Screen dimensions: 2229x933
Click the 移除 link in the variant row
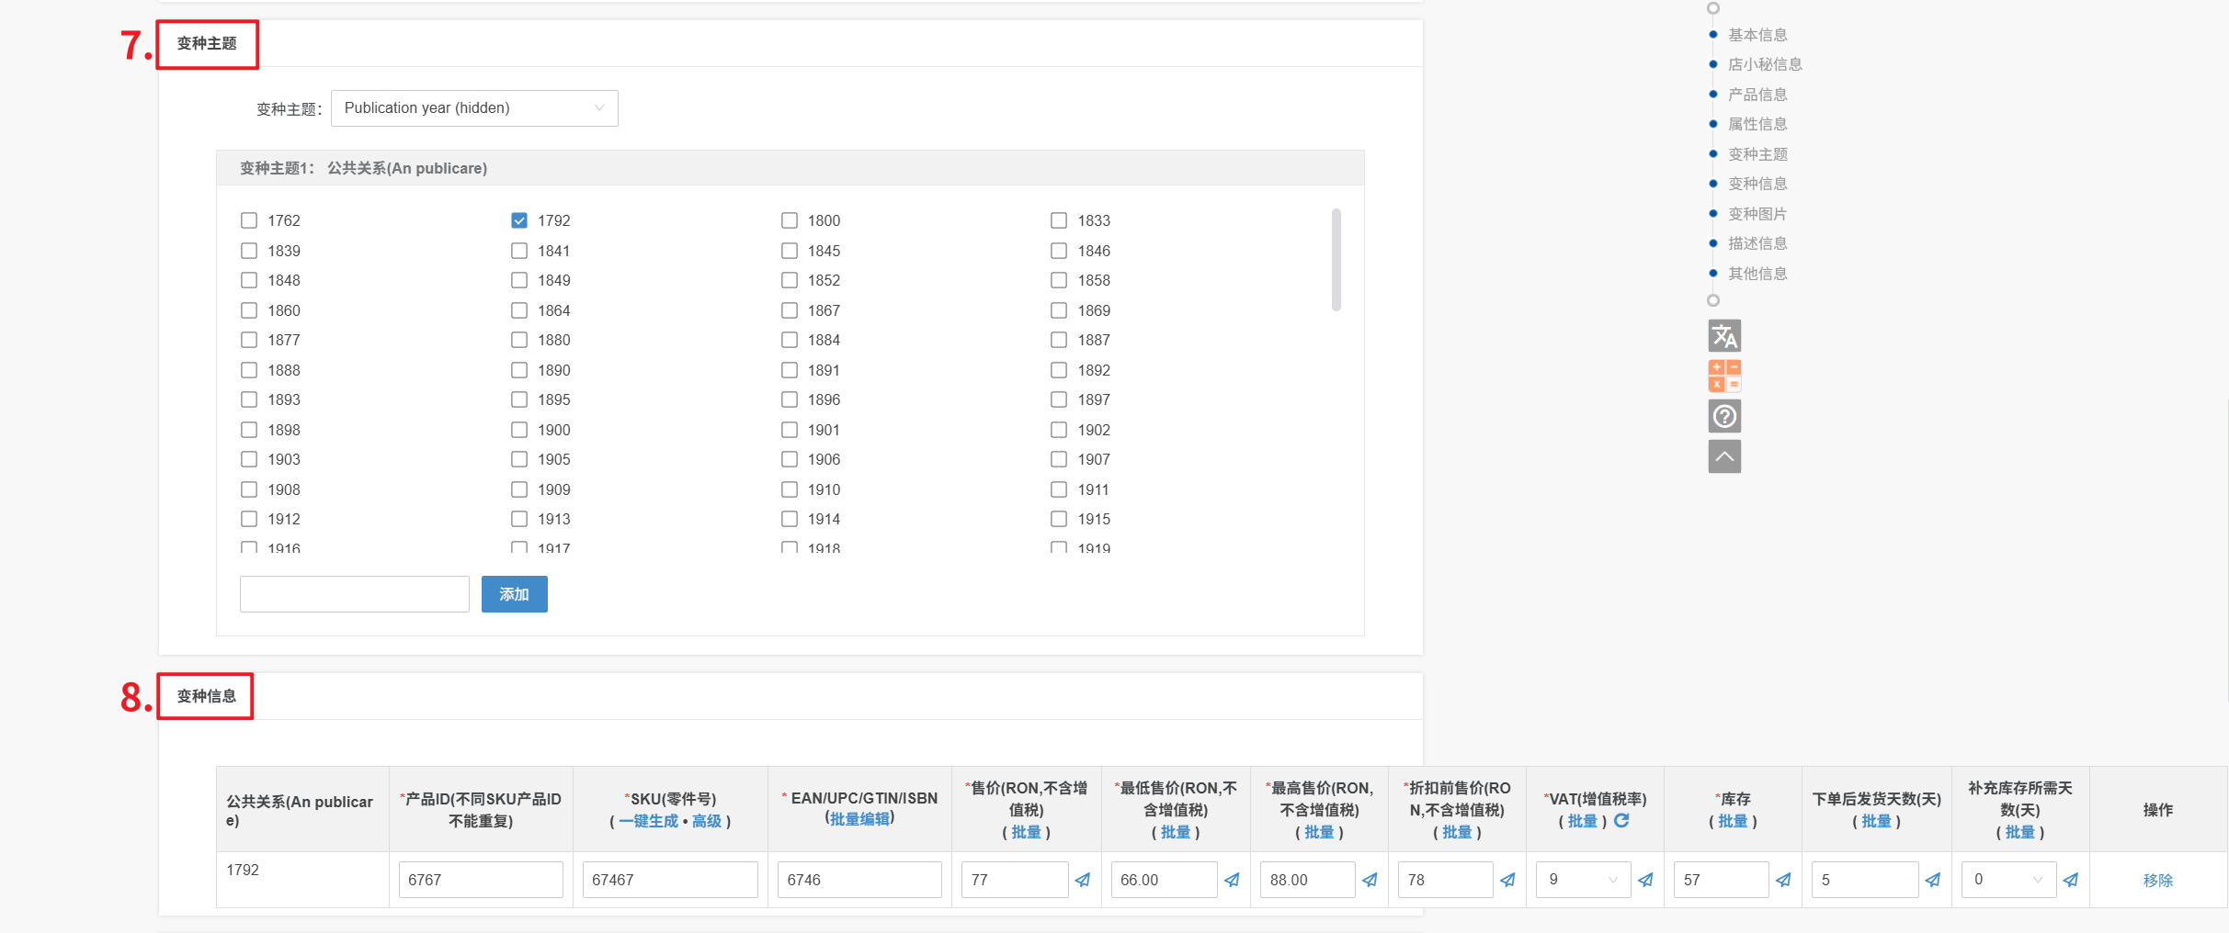click(2157, 880)
